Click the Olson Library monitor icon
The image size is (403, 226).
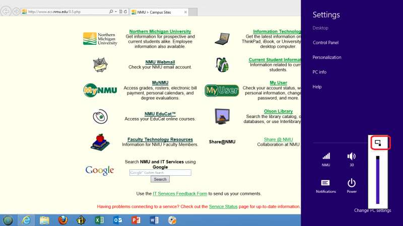click(222, 117)
